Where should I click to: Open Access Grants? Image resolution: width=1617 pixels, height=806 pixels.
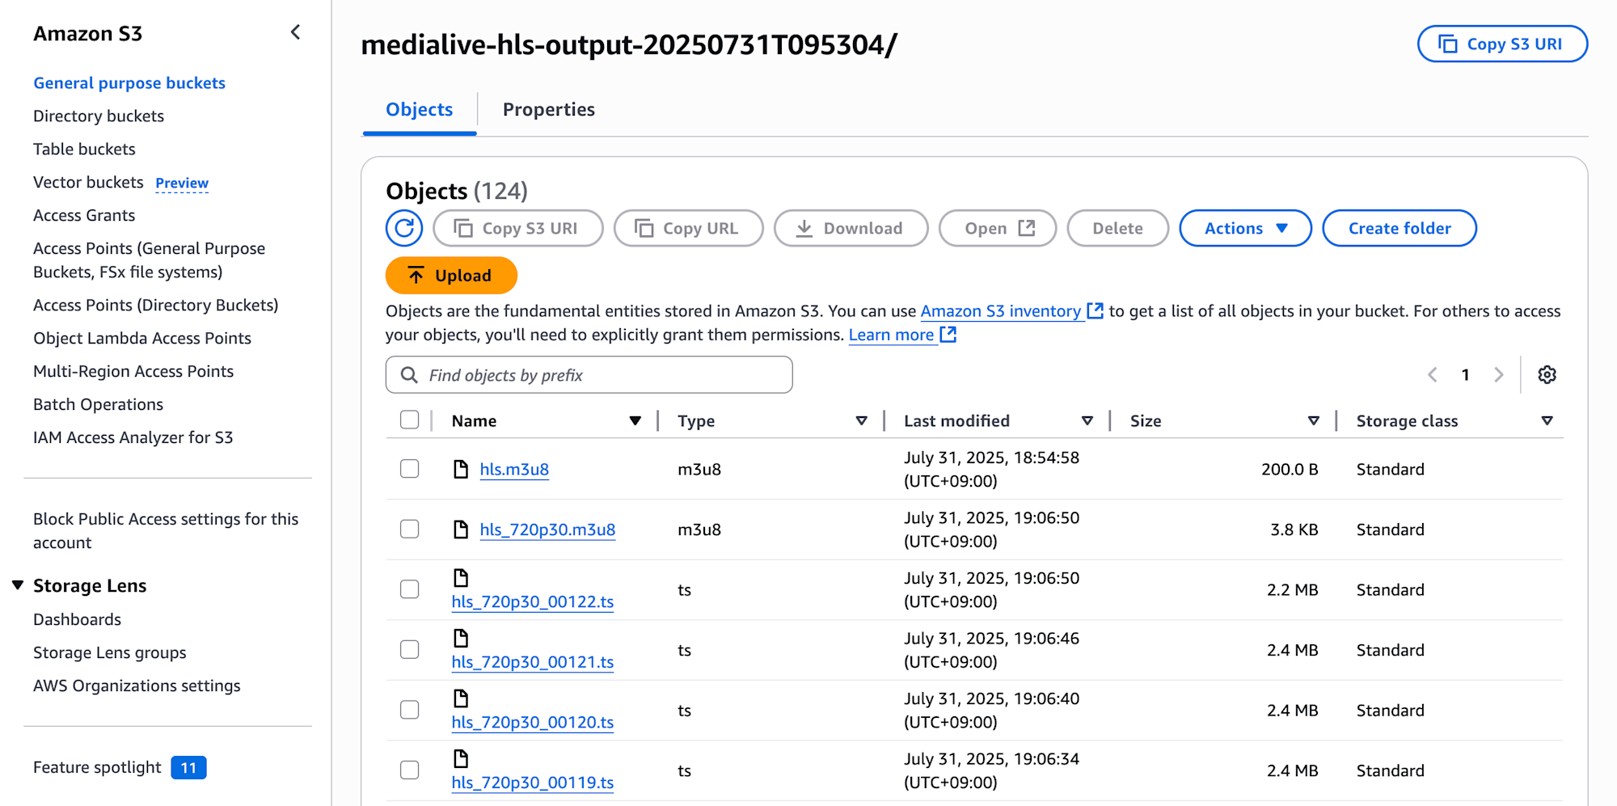pyautogui.click(x=84, y=215)
